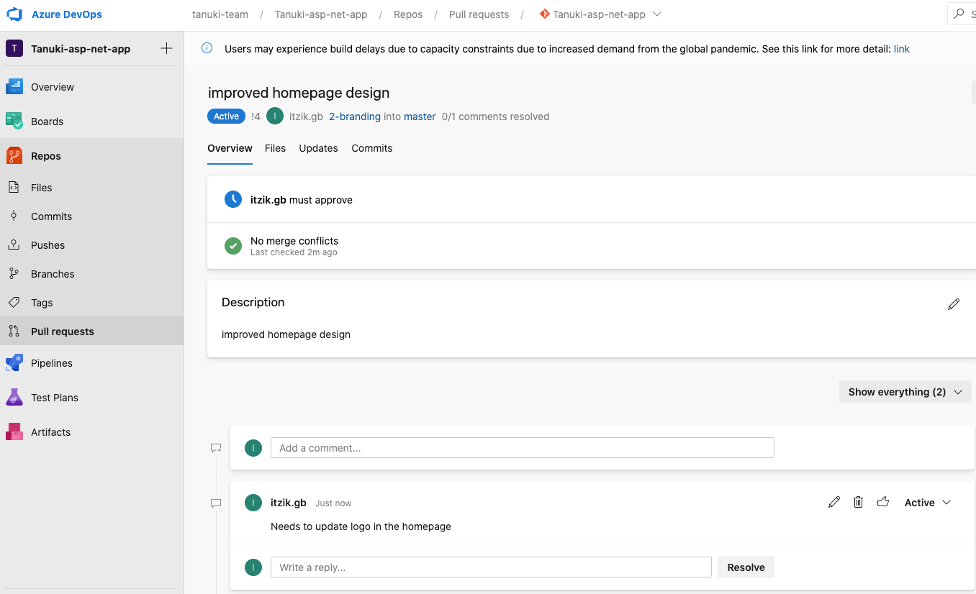Switch to the Updates tab

tap(318, 148)
